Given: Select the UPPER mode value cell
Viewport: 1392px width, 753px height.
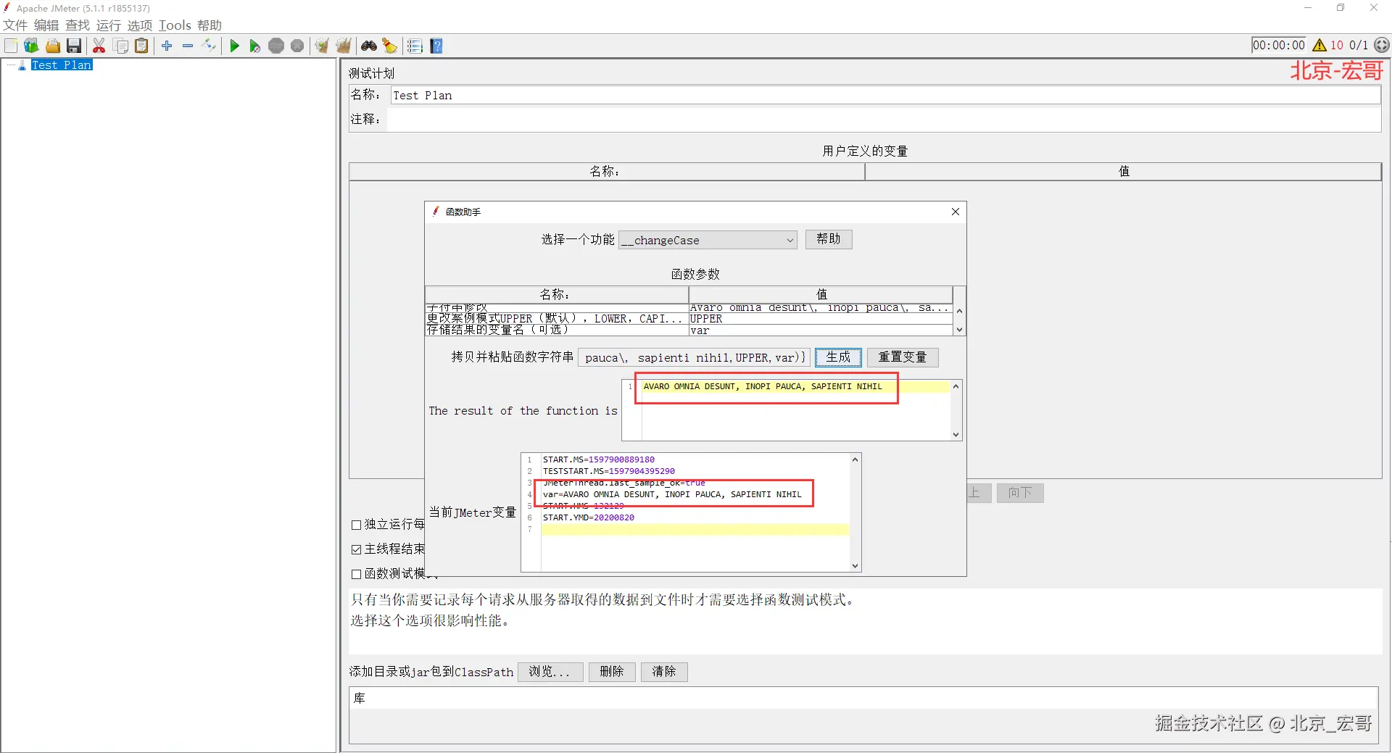Looking at the screenshot, I should click(821, 319).
